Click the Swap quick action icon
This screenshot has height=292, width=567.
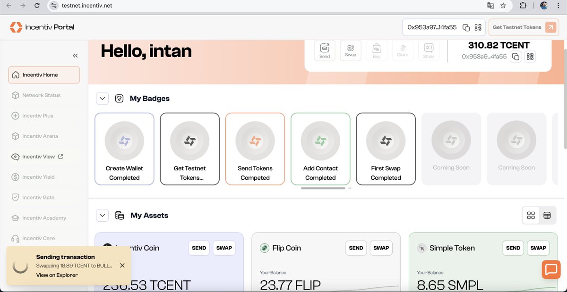(351, 50)
